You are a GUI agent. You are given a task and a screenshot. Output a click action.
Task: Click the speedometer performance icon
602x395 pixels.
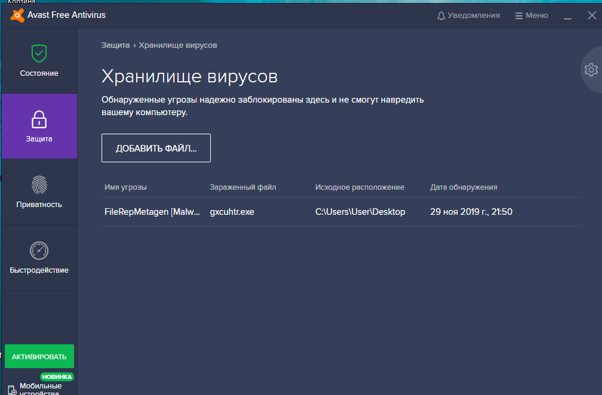(39, 251)
